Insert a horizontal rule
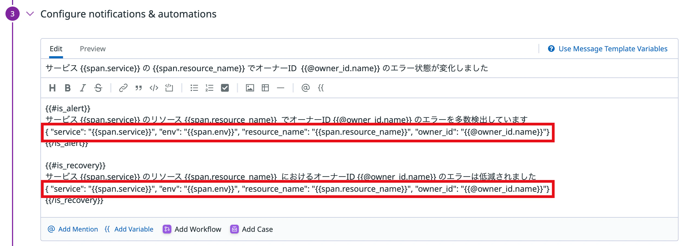This screenshot has width=684, height=246. (x=281, y=88)
